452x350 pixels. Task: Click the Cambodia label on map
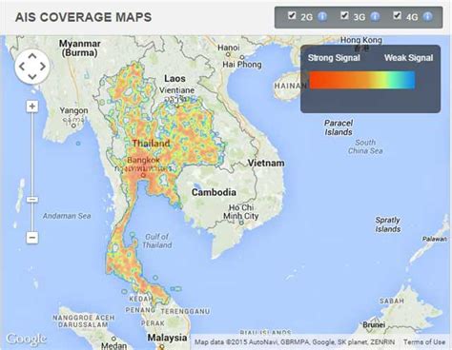click(x=214, y=192)
